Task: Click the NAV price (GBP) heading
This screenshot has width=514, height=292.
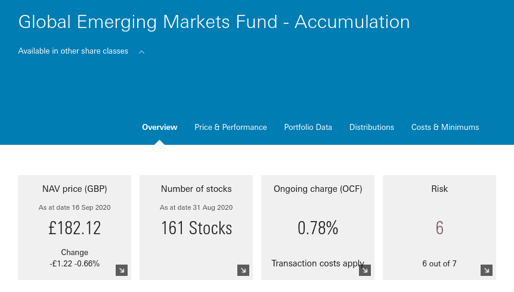Action: pyautogui.click(x=75, y=189)
